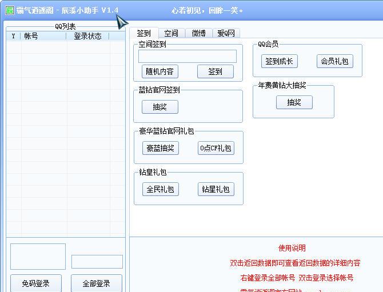Click 抽奖 under 年费黄钻大抽奖
This screenshot has width=383, height=292.
coord(294,102)
